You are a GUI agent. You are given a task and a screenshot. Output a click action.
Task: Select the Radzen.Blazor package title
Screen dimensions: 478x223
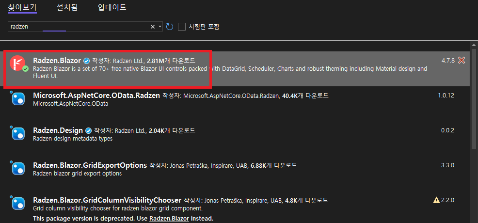(x=57, y=60)
